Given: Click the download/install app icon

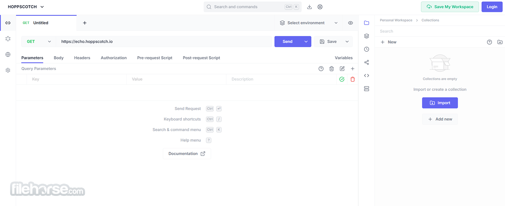Looking at the screenshot, I should coord(310,7).
